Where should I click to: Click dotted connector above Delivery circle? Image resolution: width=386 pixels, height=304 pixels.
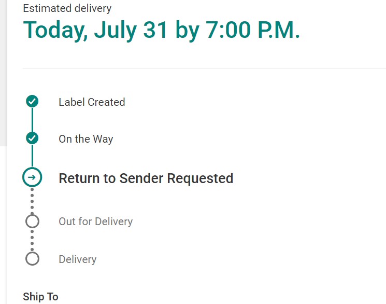tap(32, 241)
